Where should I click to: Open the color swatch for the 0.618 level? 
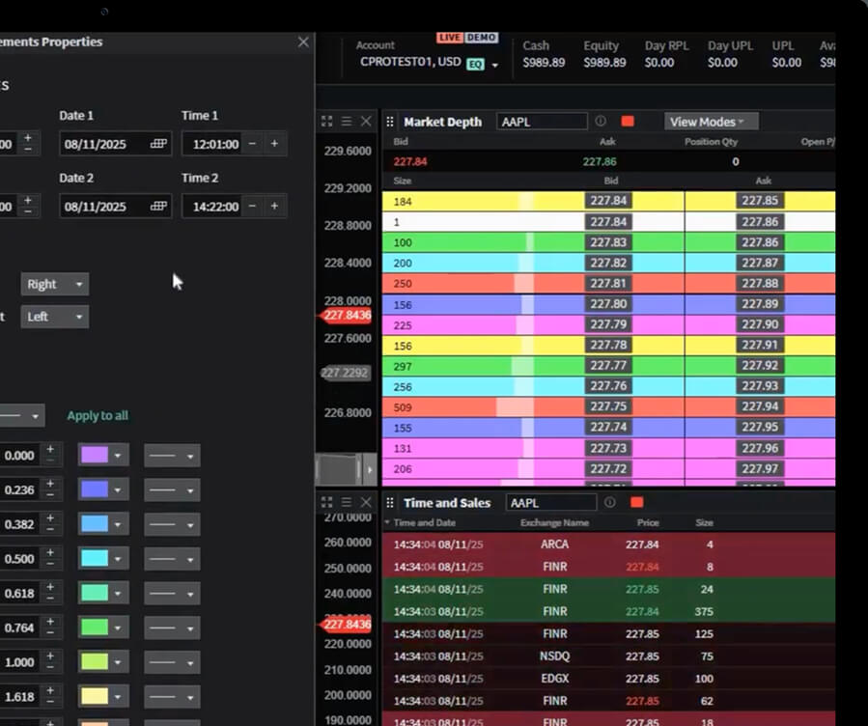pos(102,593)
